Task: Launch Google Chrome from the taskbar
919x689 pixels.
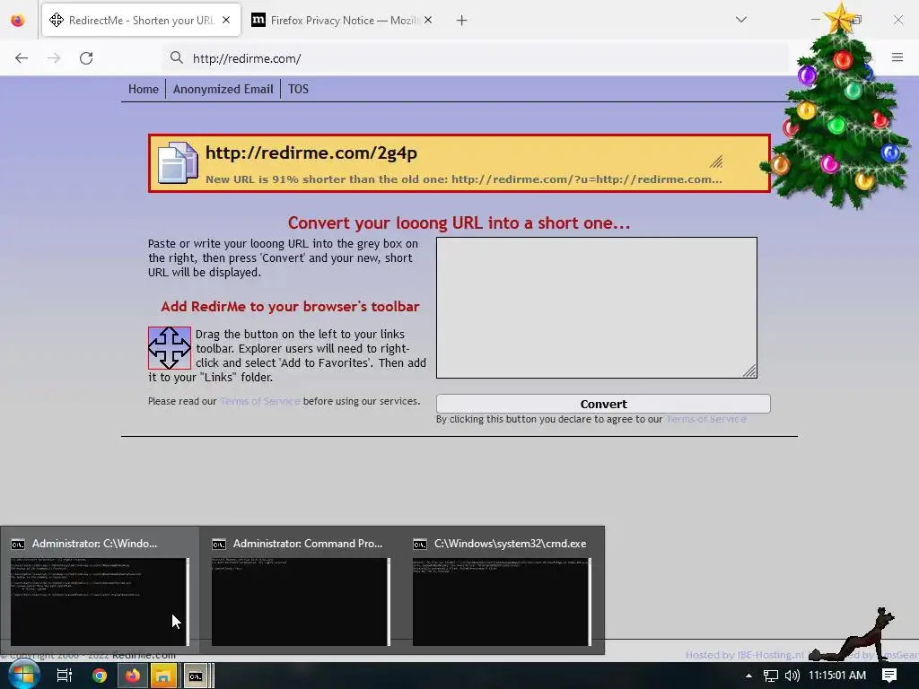Action: tap(100, 676)
